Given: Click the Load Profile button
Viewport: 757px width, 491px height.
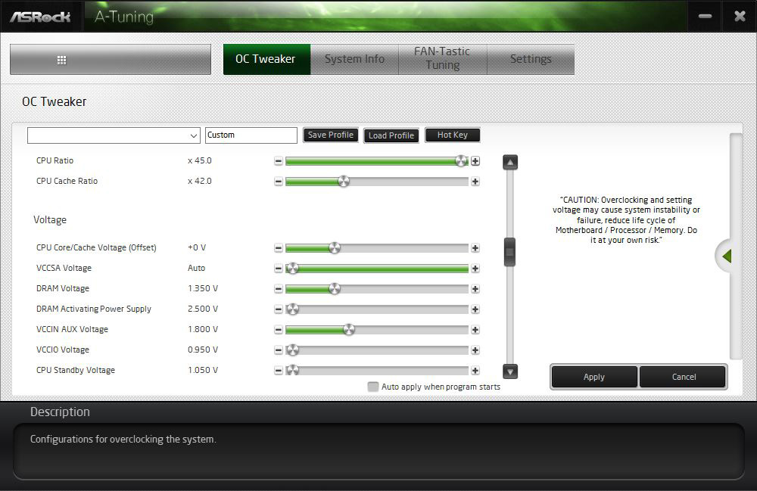Looking at the screenshot, I should 391,135.
